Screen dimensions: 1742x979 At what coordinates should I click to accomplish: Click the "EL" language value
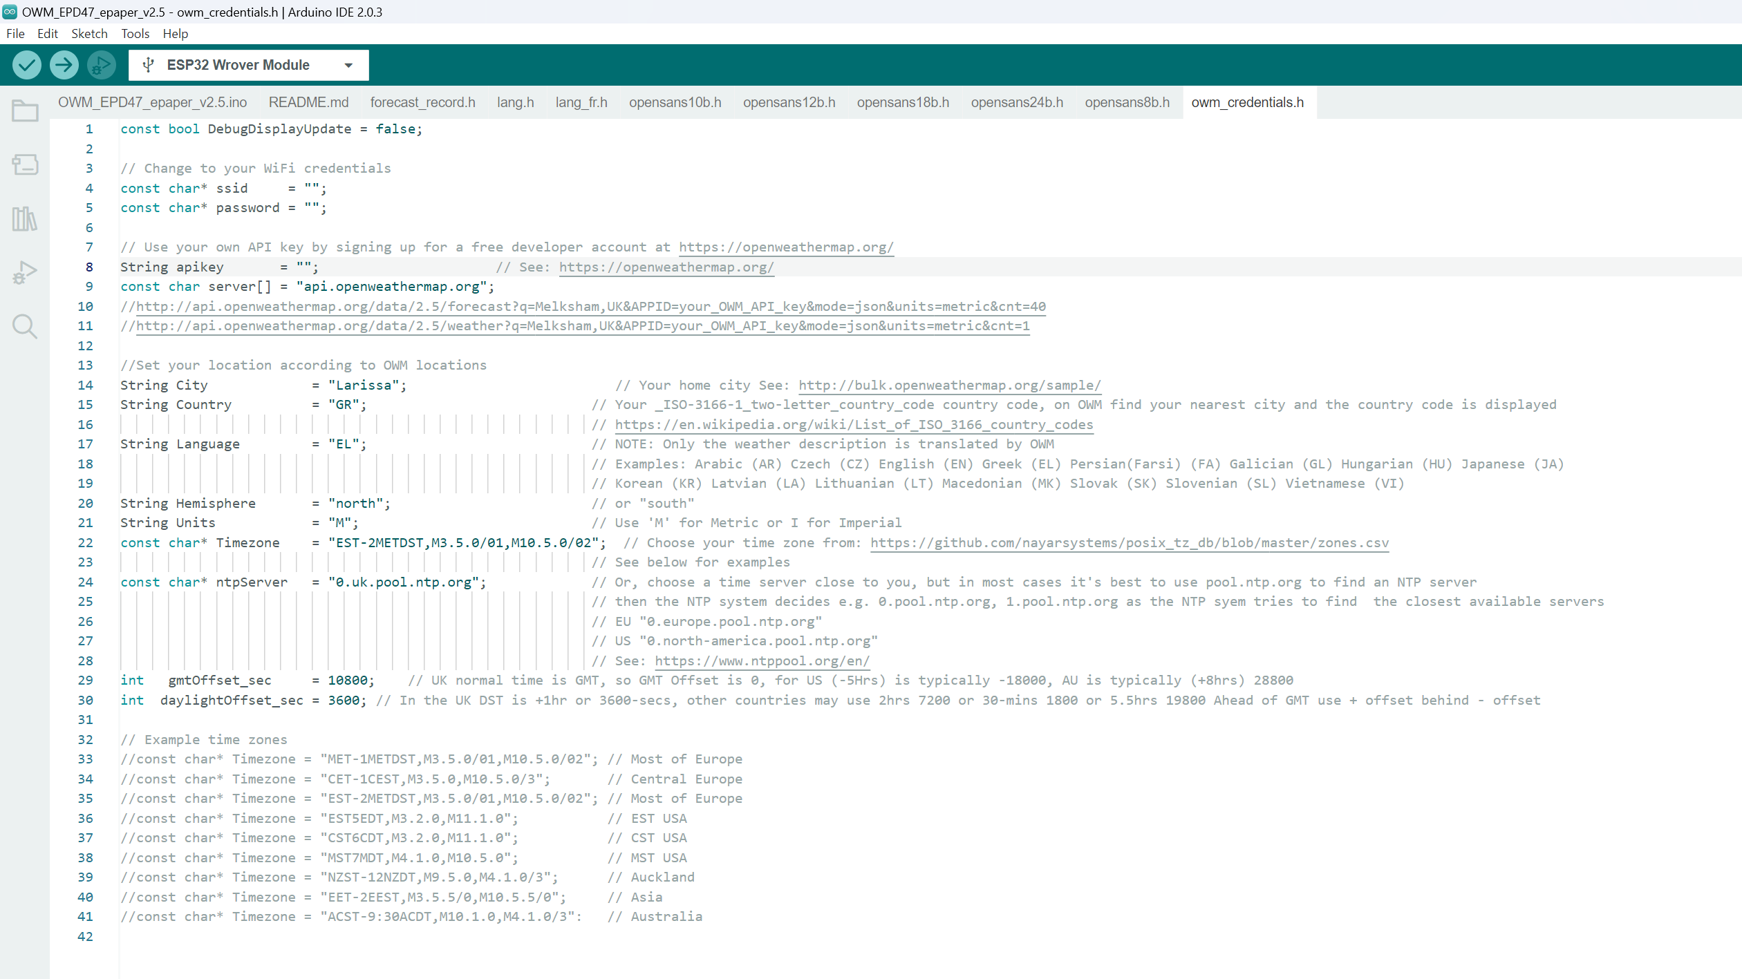pos(344,444)
